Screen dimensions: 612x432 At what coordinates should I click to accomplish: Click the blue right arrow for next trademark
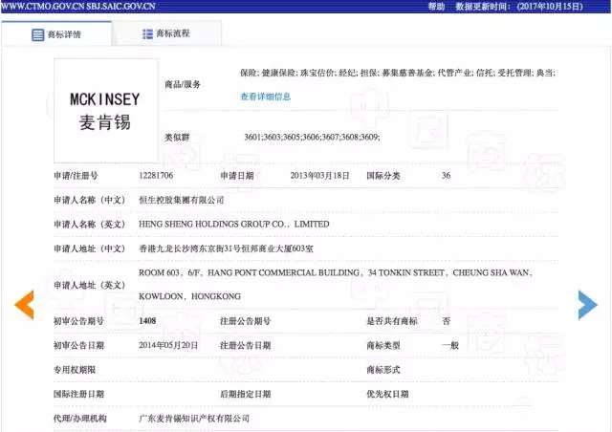click(587, 304)
